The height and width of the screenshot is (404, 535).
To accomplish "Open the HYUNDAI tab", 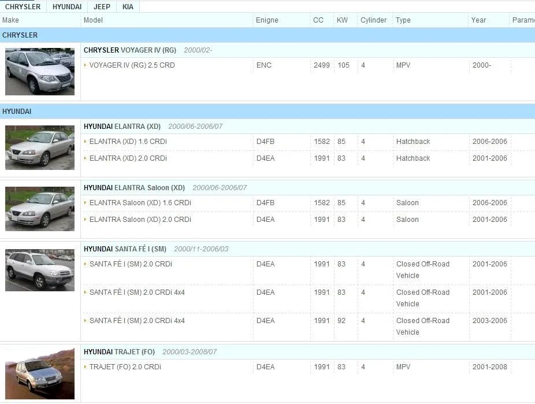I will (67, 6).
